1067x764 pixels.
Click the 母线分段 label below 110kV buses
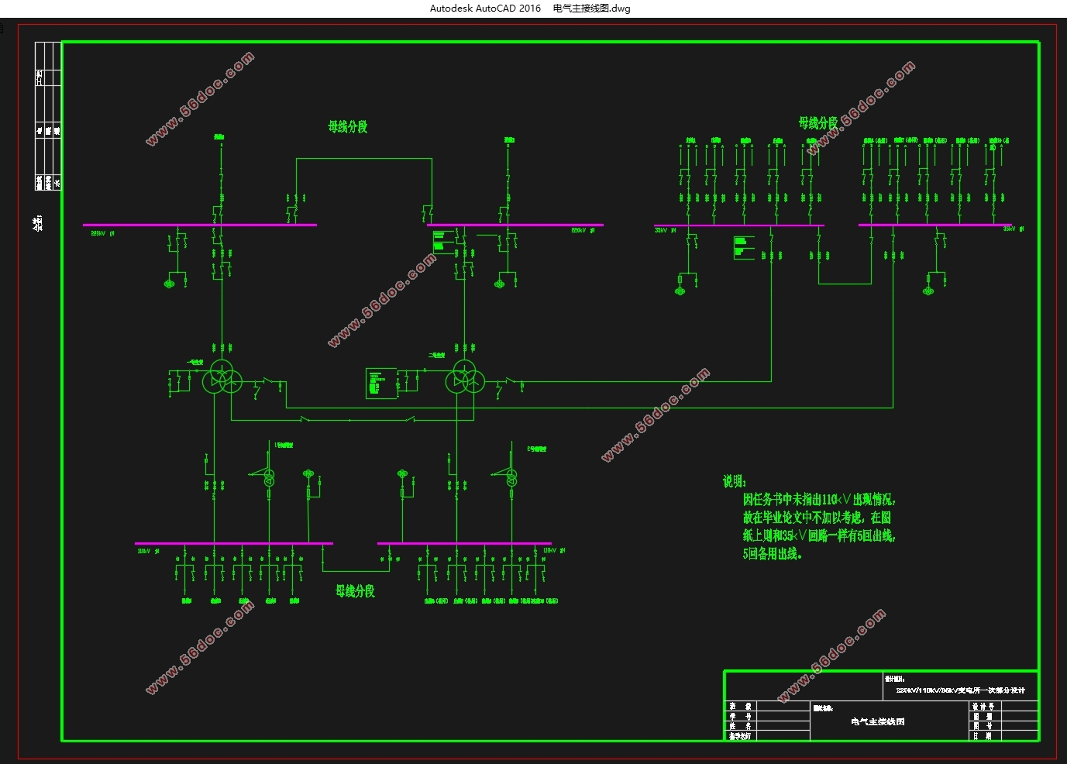[355, 591]
